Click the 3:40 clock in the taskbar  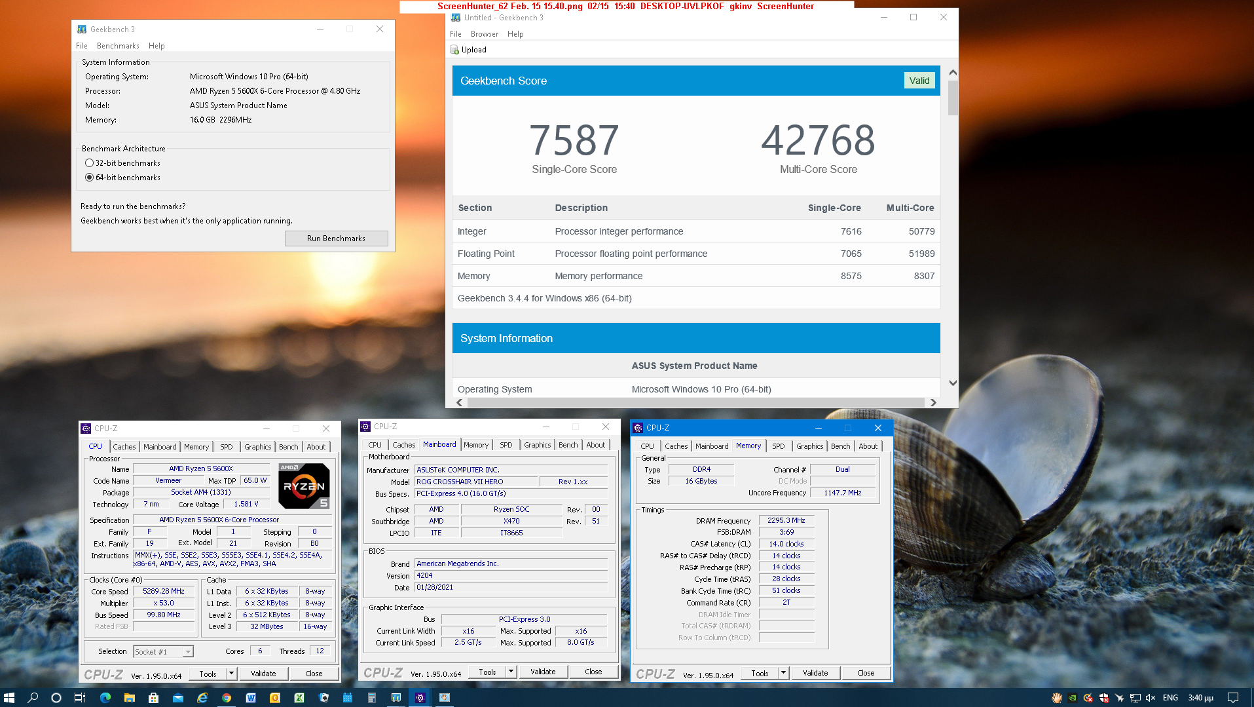click(1201, 698)
